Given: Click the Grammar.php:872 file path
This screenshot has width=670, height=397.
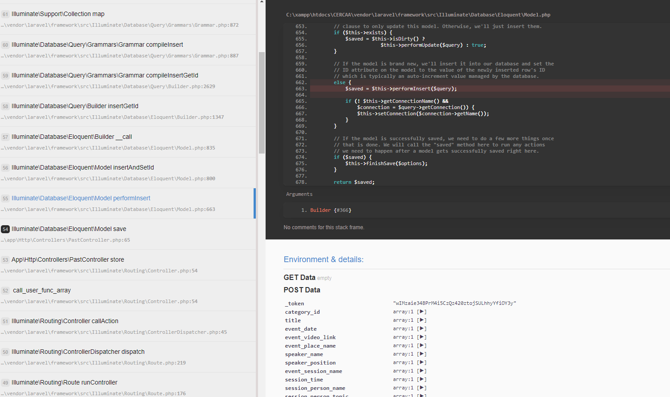Looking at the screenshot, I should pyautogui.click(x=120, y=25).
